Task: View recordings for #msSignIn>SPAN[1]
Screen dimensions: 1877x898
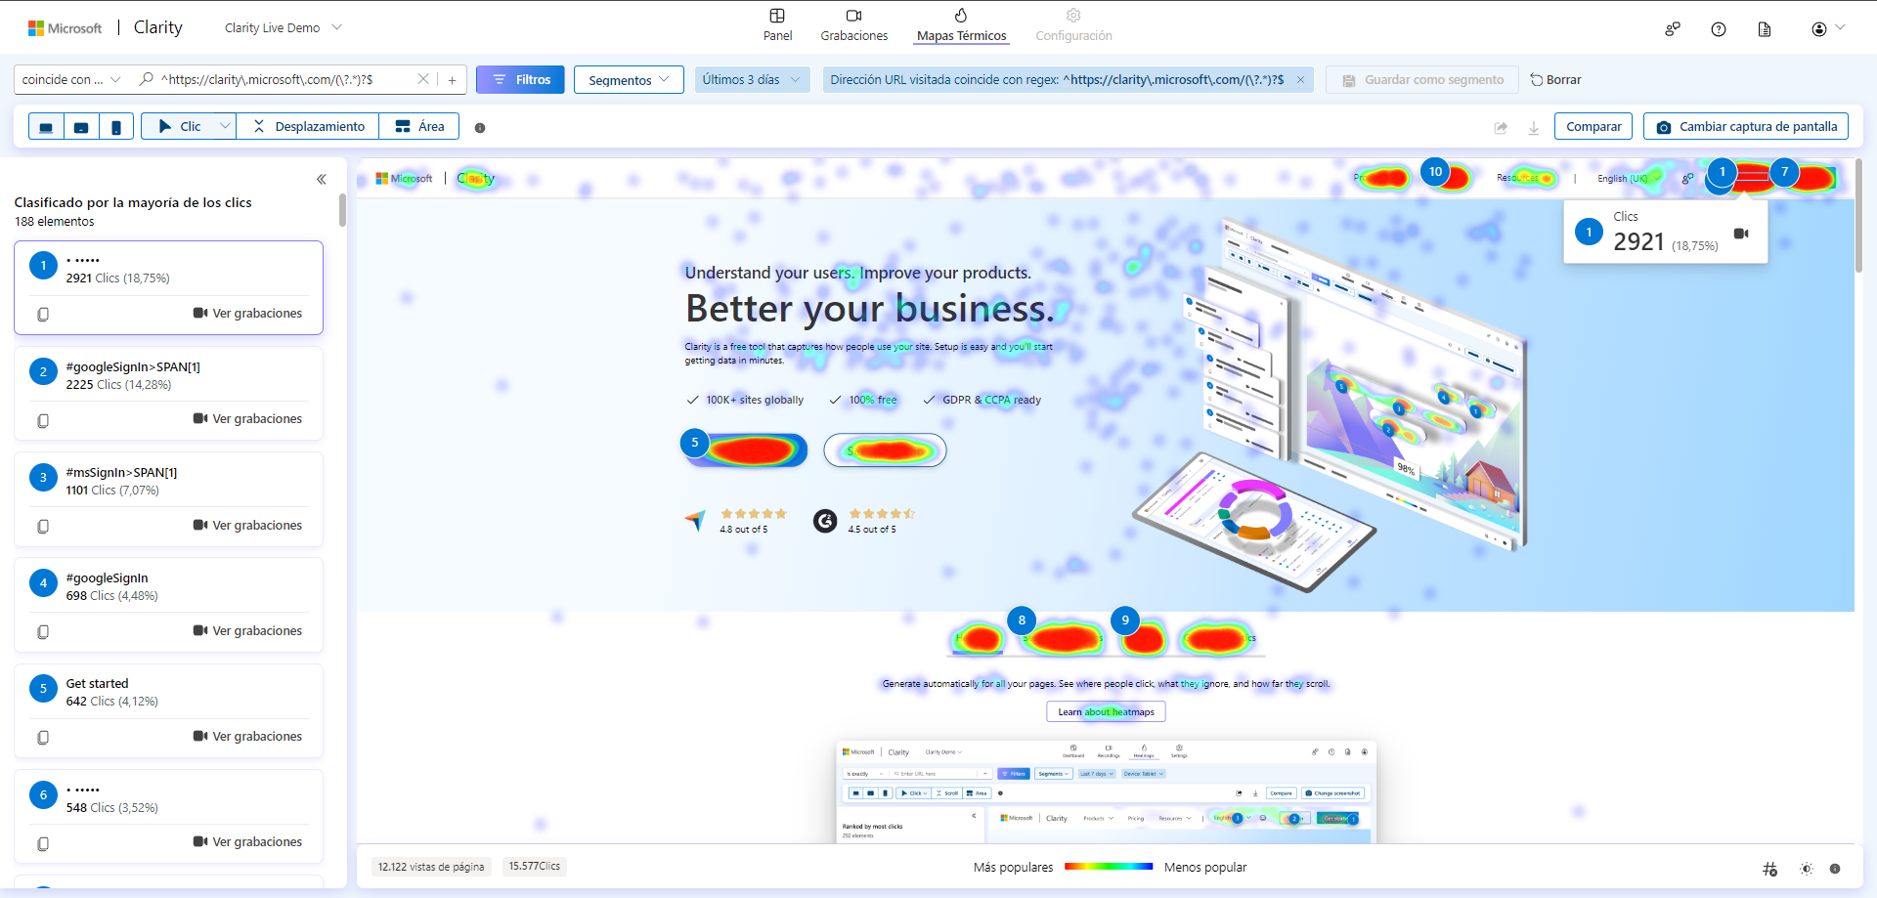Action: click(x=247, y=526)
